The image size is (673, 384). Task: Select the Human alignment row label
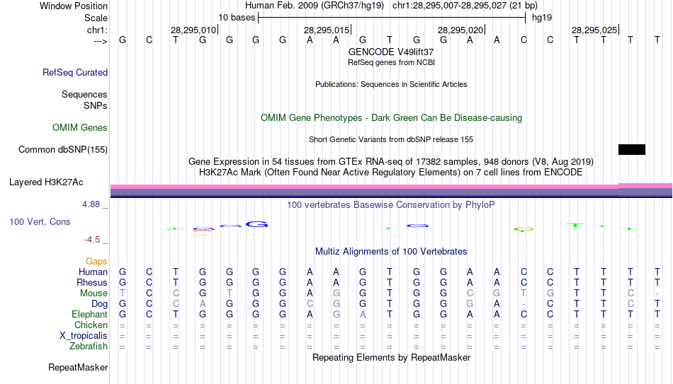pos(93,272)
